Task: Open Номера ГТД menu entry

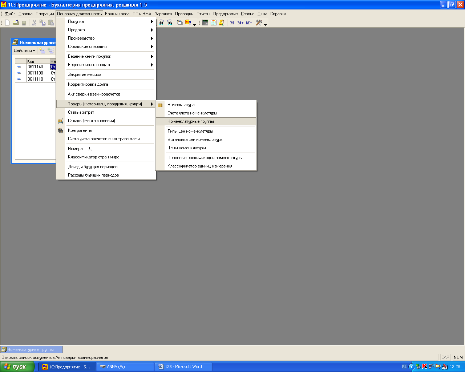Action: [x=106, y=149]
